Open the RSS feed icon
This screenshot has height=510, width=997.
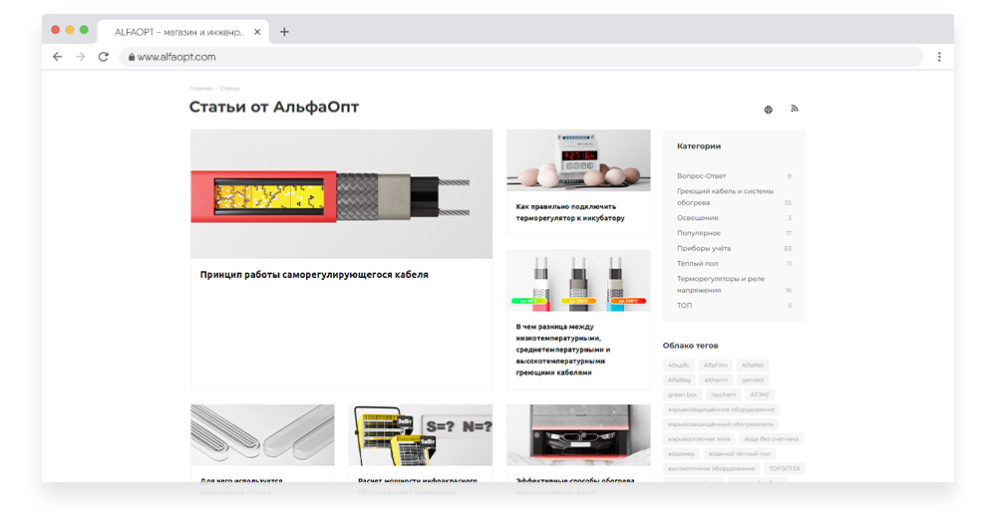click(x=795, y=109)
